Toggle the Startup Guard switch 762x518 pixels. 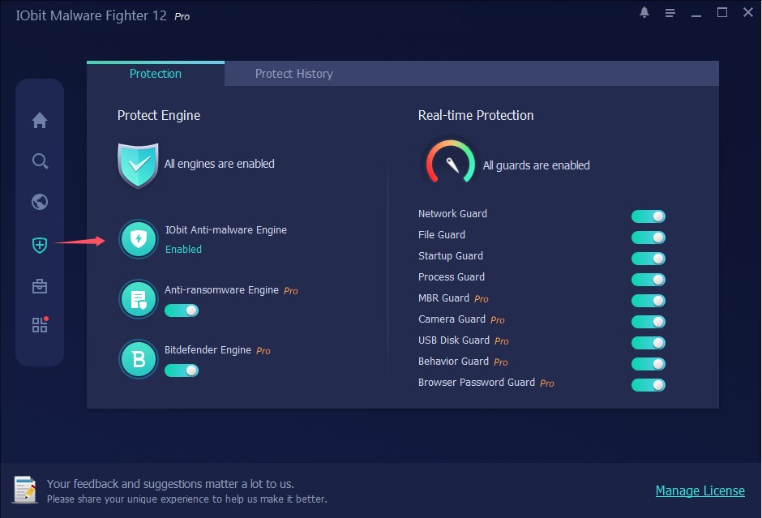coord(649,259)
